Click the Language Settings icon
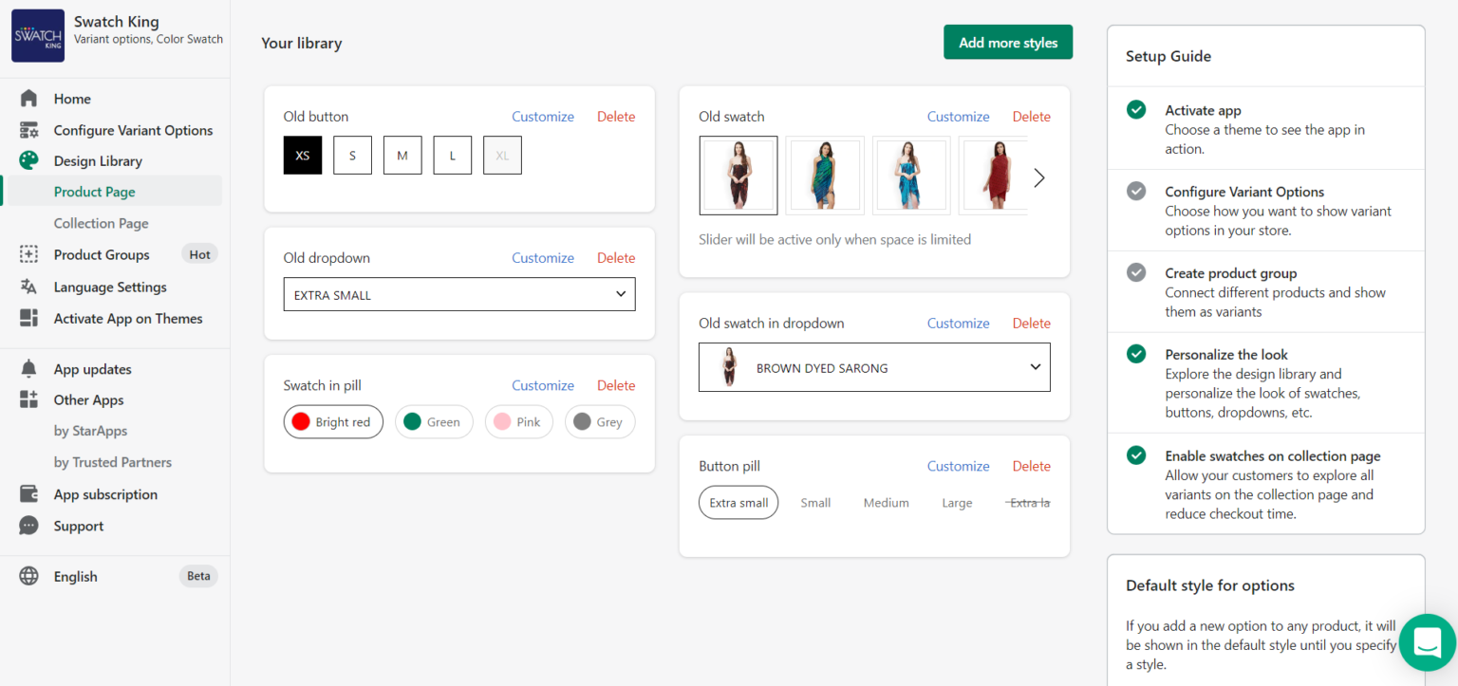This screenshot has height=686, width=1458. 31,287
